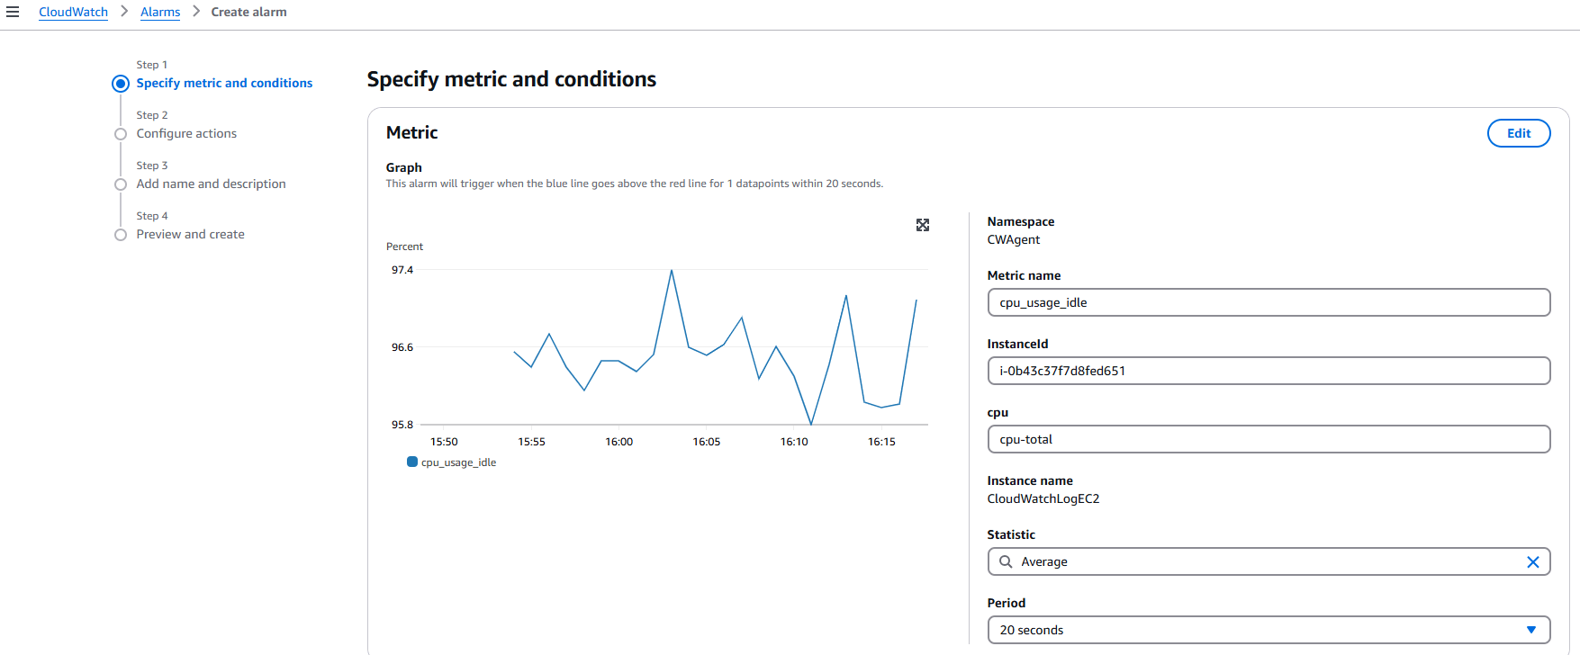The width and height of the screenshot is (1580, 655).
Task: Open the Statistic Average combo box
Action: click(1260, 562)
